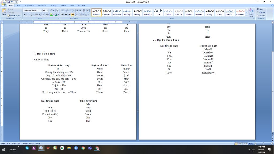Viewport: 274px width, 154px height.
Task: Align text left
Action: 63,14
